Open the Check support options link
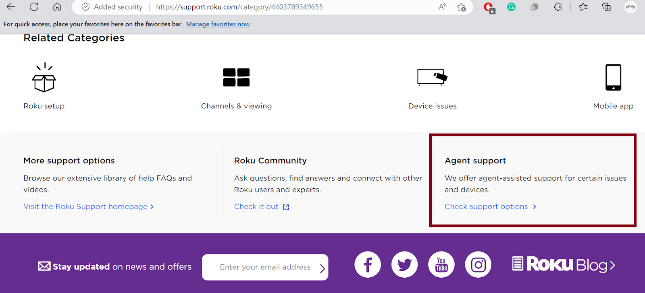The image size is (645, 293). [486, 206]
